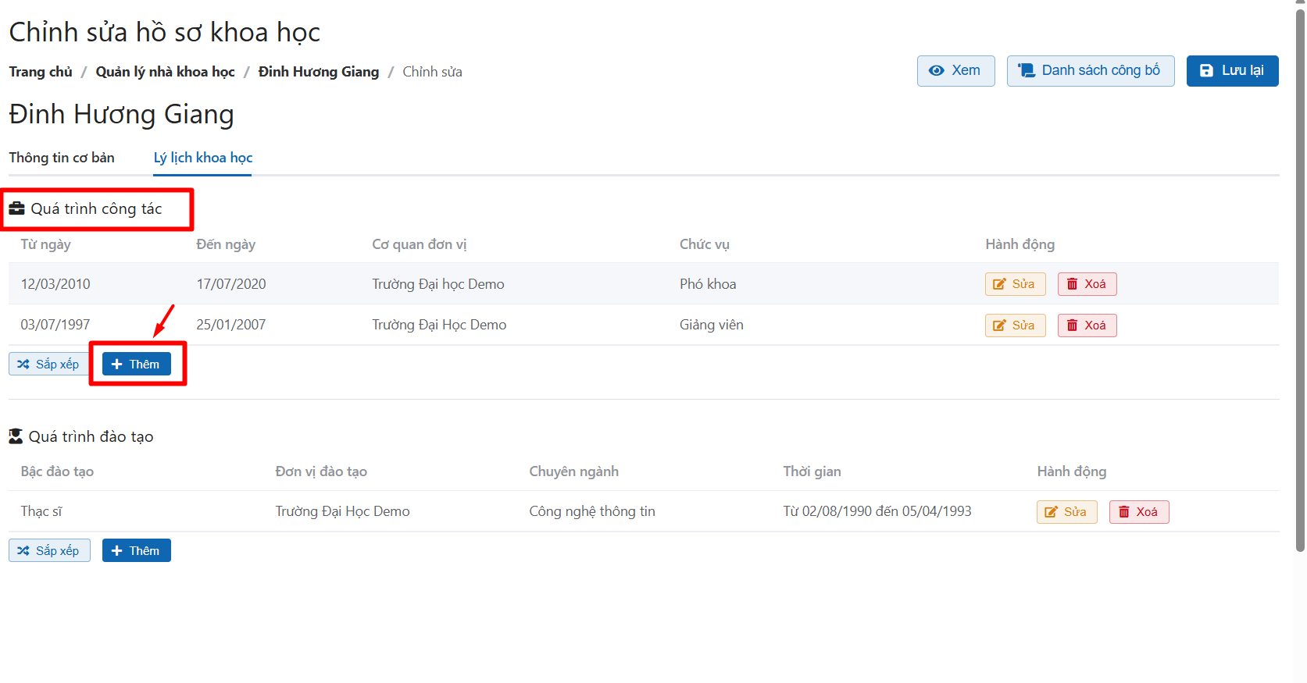Click pencil edit icon for the Giảng viên row
The image size is (1307, 683).
click(x=999, y=325)
